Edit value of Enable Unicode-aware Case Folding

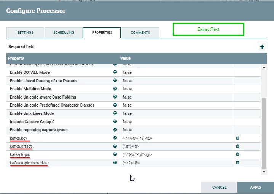(176, 97)
